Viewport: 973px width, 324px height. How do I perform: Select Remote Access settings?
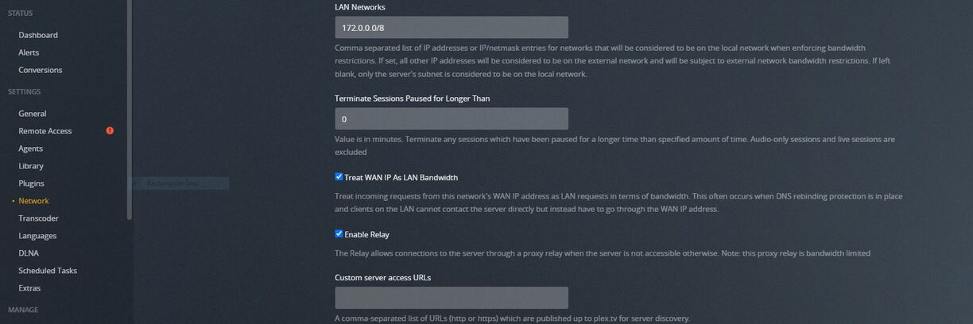point(45,131)
